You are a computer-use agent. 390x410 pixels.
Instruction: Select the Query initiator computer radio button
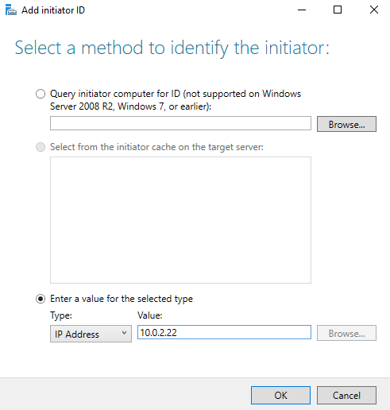click(41, 94)
